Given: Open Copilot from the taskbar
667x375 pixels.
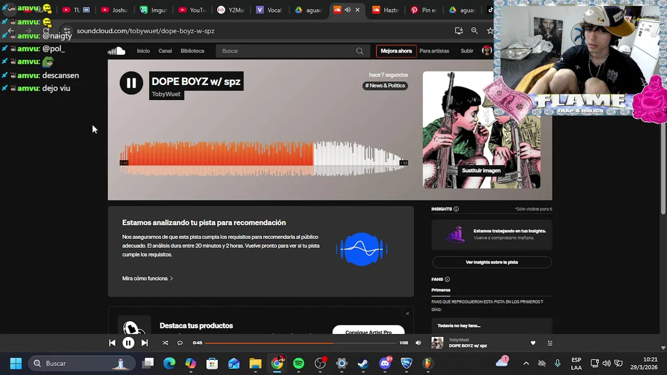Looking at the screenshot, I should [x=191, y=363].
